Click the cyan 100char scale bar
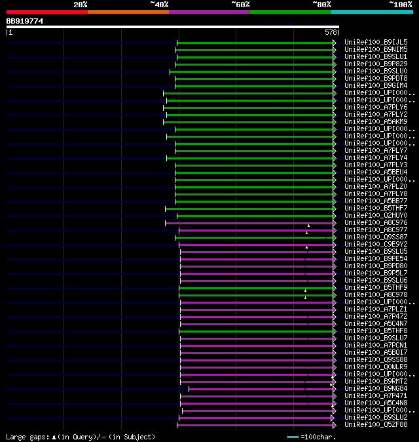The image size is (419, 442). coord(293,437)
